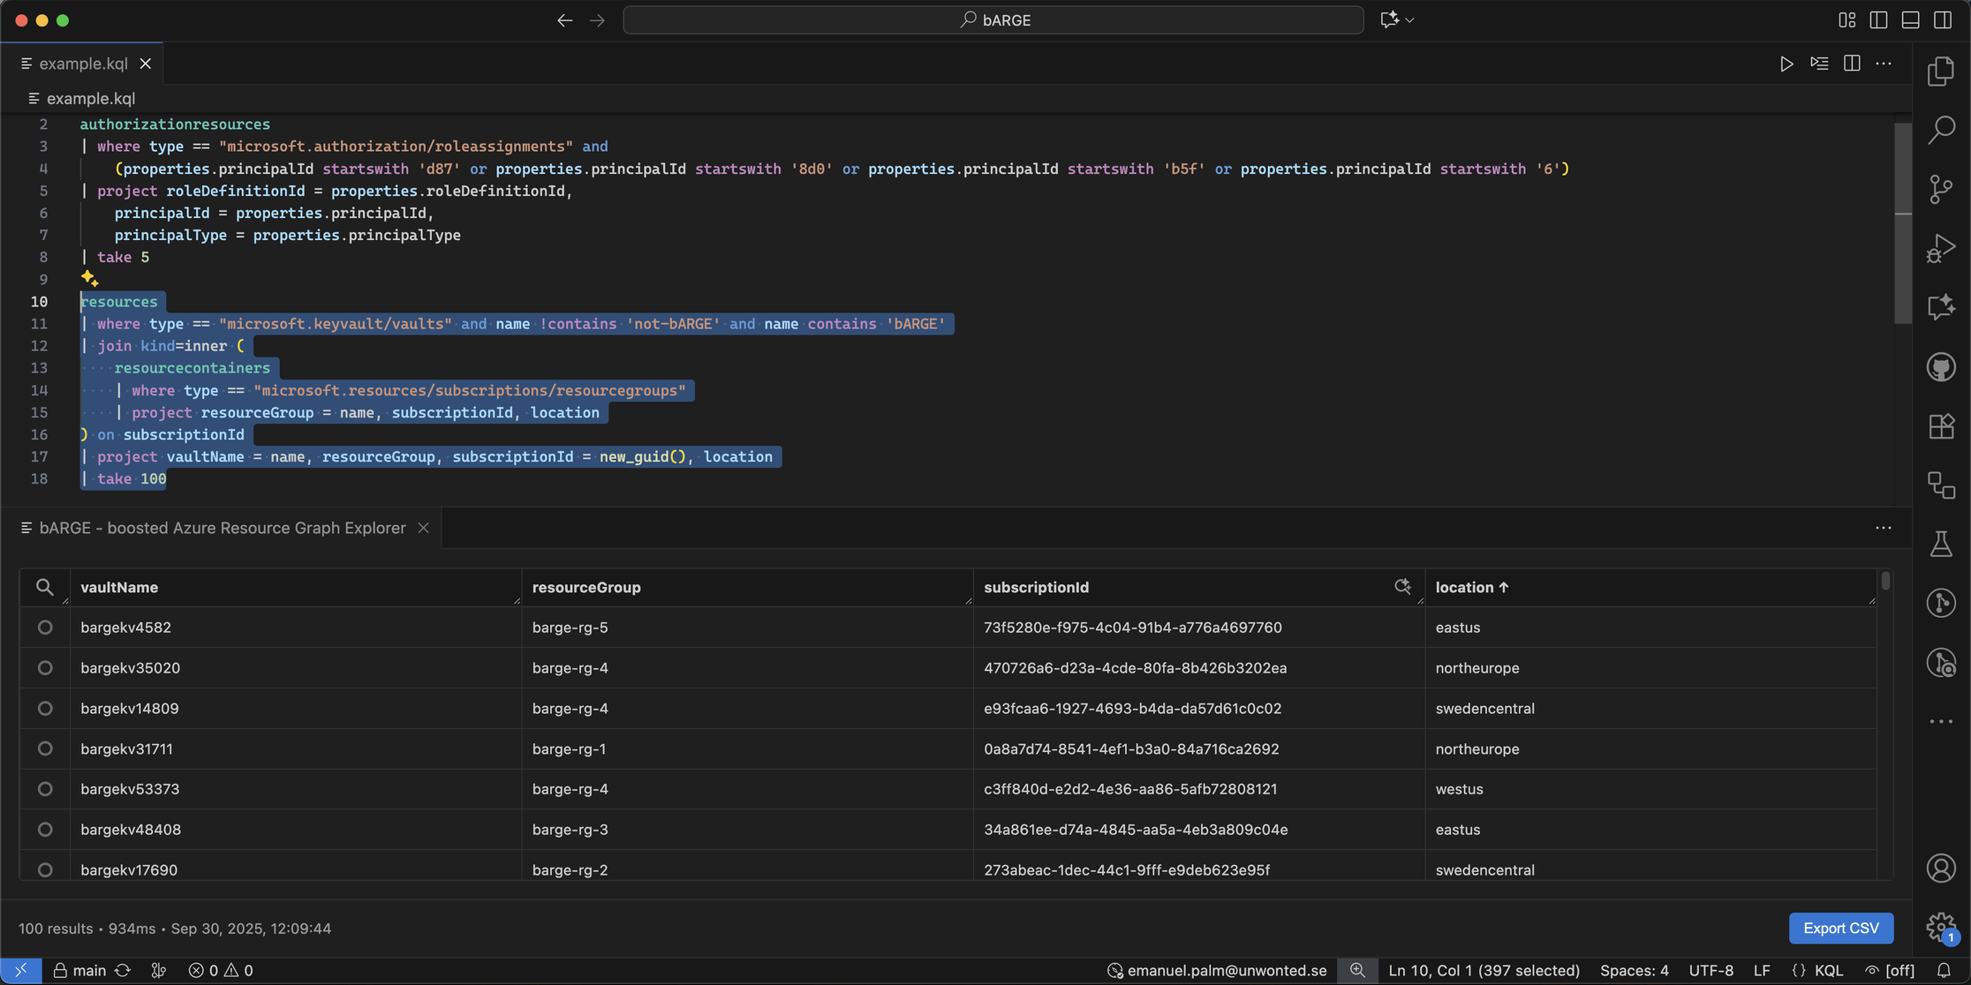Open the Extensions view icon
The image size is (1971, 985).
tap(1941, 426)
